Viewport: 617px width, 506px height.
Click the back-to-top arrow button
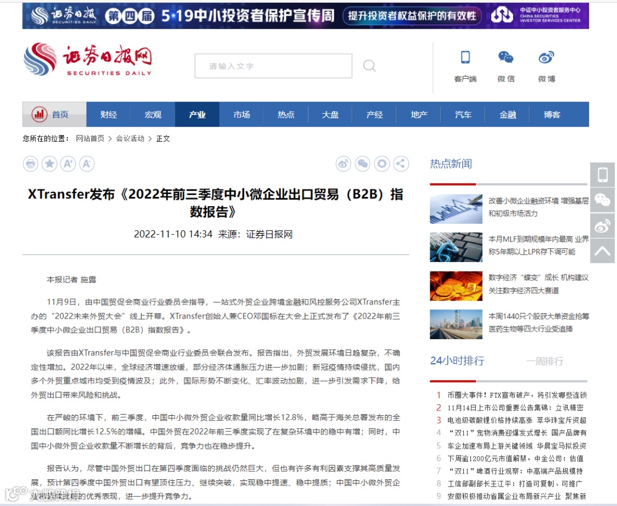[x=603, y=251]
